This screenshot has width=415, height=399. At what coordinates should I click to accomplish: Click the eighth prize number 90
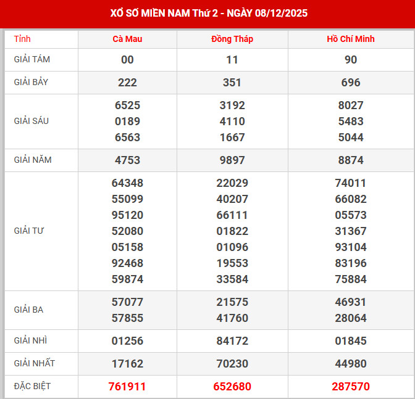coord(351,60)
